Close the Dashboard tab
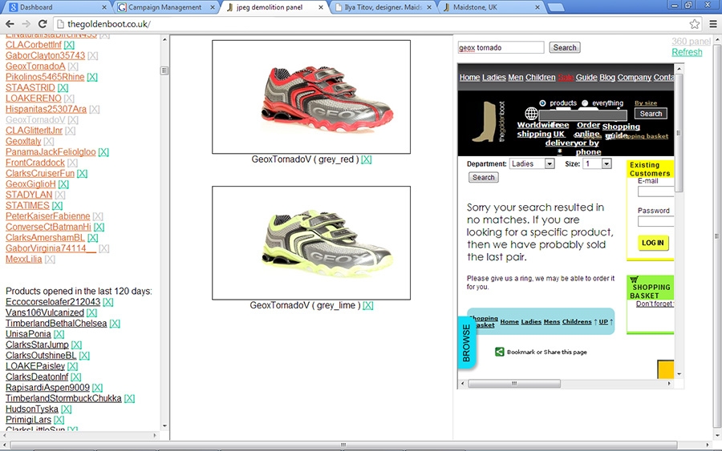This screenshot has width=722, height=451. point(104,7)
